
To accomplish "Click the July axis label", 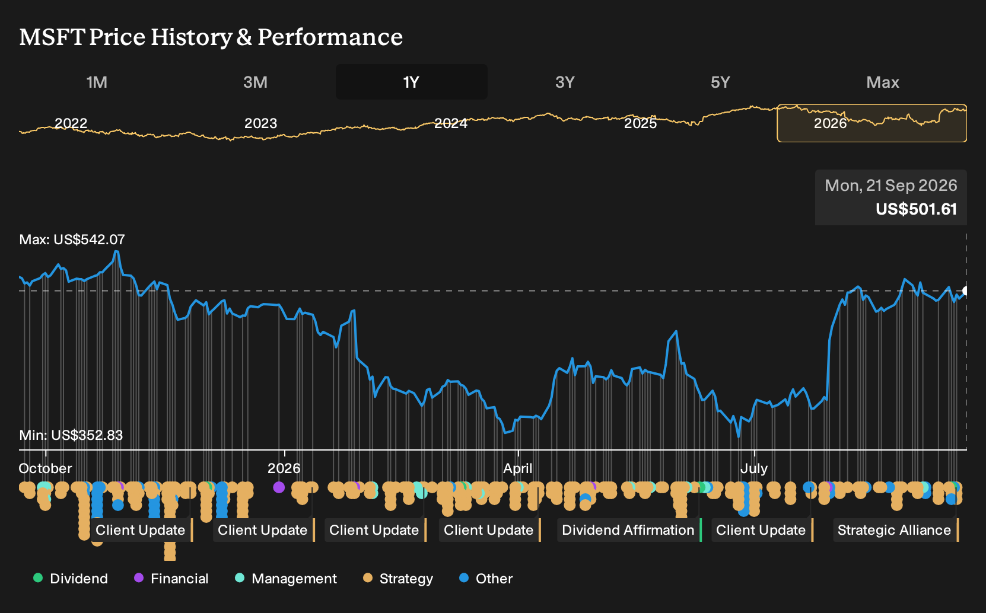I will [x=754, y=468].
